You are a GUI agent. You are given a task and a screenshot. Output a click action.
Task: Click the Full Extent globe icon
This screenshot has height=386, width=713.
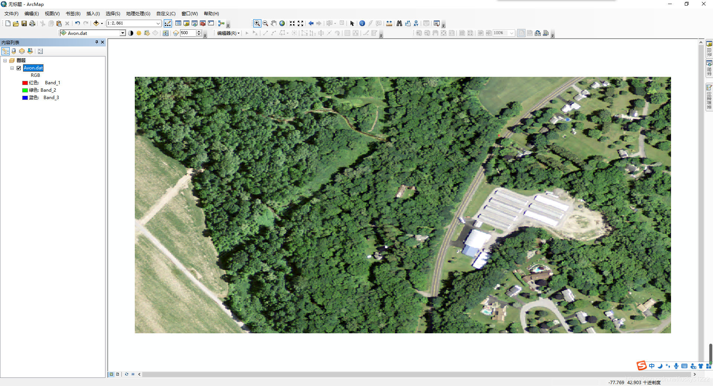click(282, 23)
